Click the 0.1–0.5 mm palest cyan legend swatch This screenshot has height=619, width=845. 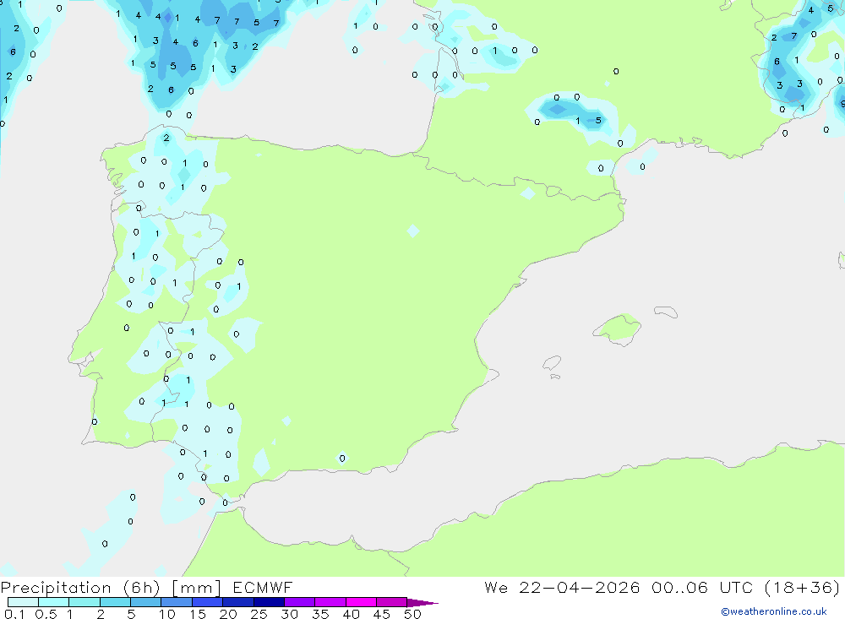tap(23, 602)
